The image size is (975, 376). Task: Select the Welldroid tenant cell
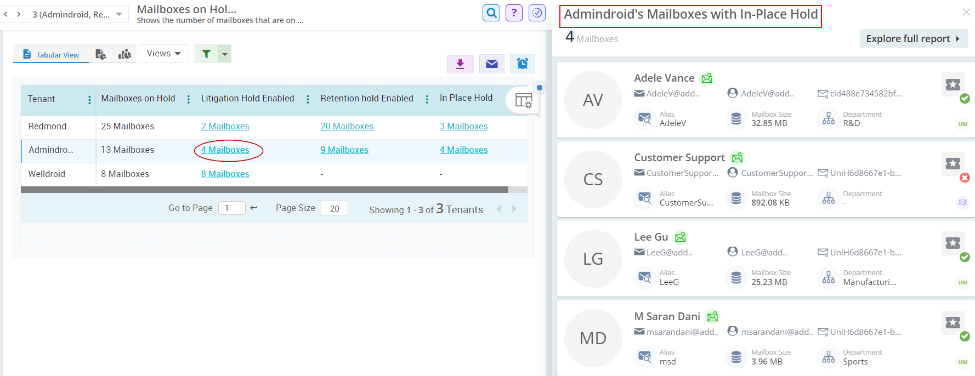click(x=59, y=174)
